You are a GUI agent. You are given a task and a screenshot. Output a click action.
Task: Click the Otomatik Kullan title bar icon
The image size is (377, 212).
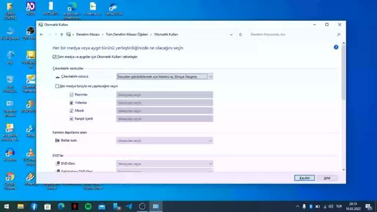(41, 25)
